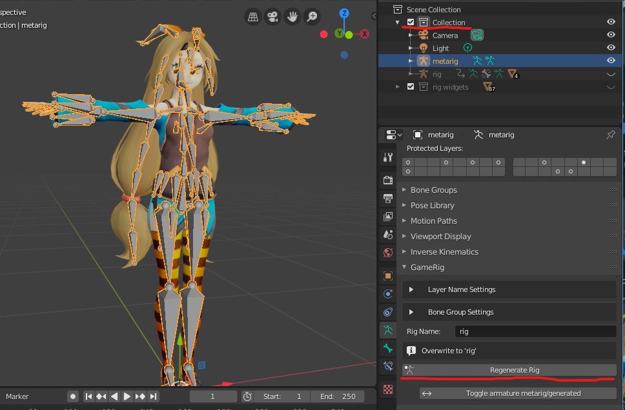Hide the Collection using its eye icon
625x410 pixels.
pos(611,21)
